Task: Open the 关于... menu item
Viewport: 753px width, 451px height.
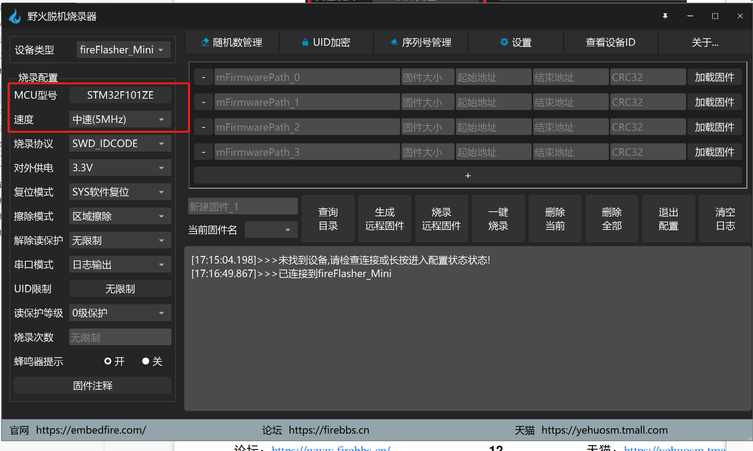Action: (705, 42)
